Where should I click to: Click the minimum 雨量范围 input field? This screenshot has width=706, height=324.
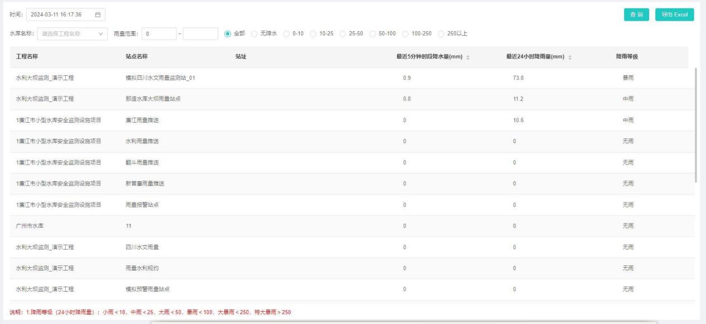click(x=159, y=34)
